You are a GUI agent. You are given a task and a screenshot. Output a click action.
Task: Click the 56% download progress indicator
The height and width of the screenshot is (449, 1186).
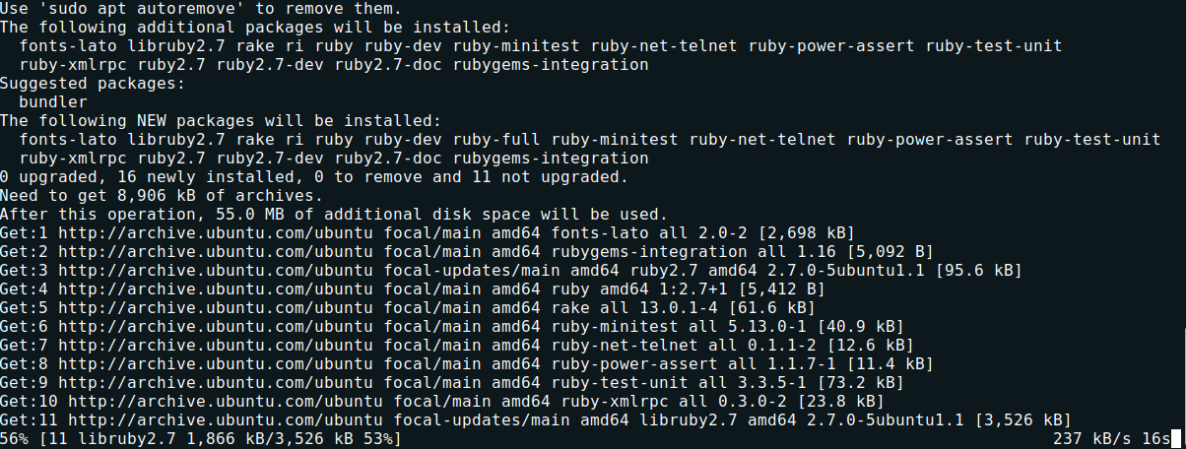[x=15, y=439]
